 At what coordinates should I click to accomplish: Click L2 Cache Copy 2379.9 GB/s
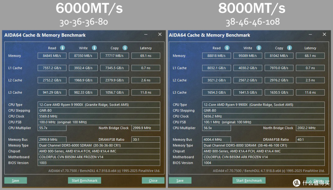(114, 80)
